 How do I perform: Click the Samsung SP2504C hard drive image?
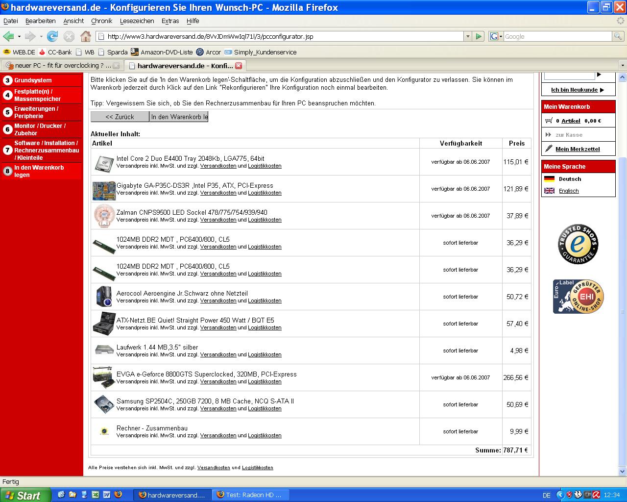pyautogui.click(x=104, y=404)
